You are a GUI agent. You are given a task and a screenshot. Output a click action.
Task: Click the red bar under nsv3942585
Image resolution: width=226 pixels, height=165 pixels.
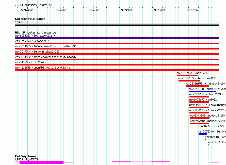[200, 123]
